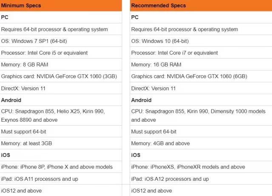The width and height of the screenshot is (272, 196).
Task: Select the iPad iOS A11 processors row
Action: click(61, 179)
